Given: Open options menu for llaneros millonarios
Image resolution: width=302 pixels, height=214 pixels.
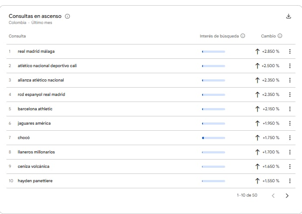Looking at the screenshot, I should 290,152.
